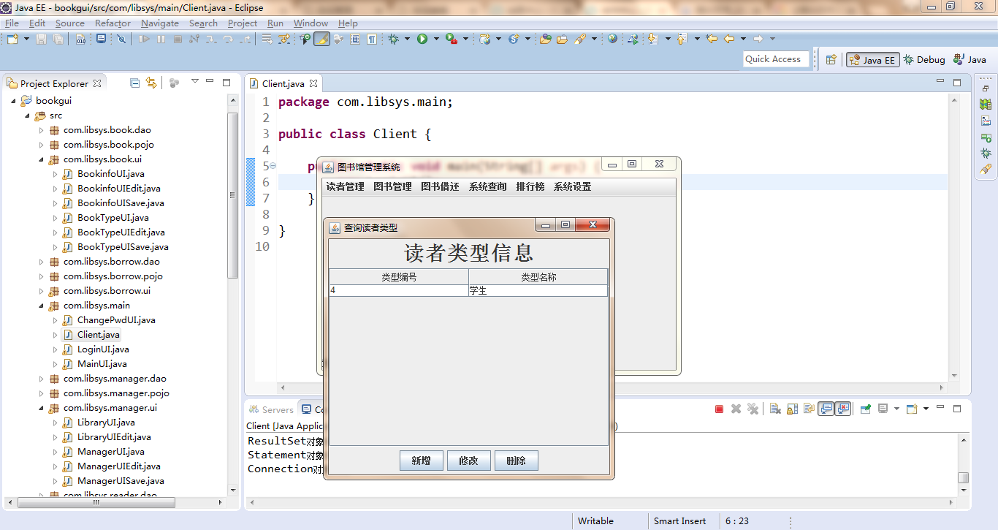Image resolution: width=998 pixels, height=530 pixels.
Task: Switch to the Servers tab
Action: click(271, 409)
